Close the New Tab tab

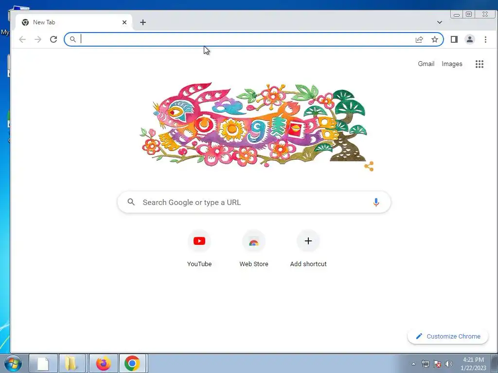tap(124, 22)
